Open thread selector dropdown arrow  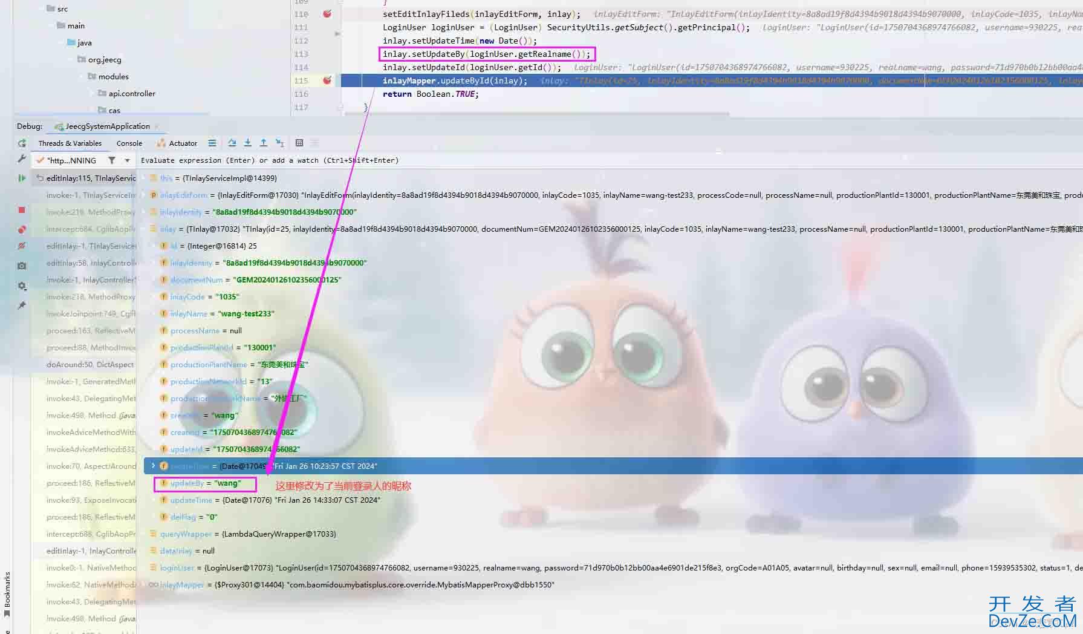pyautogui.click(x=127, y=160)
